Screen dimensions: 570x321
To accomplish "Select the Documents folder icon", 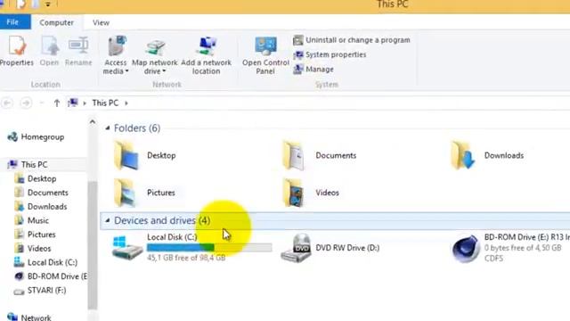I will pos(294,156).
